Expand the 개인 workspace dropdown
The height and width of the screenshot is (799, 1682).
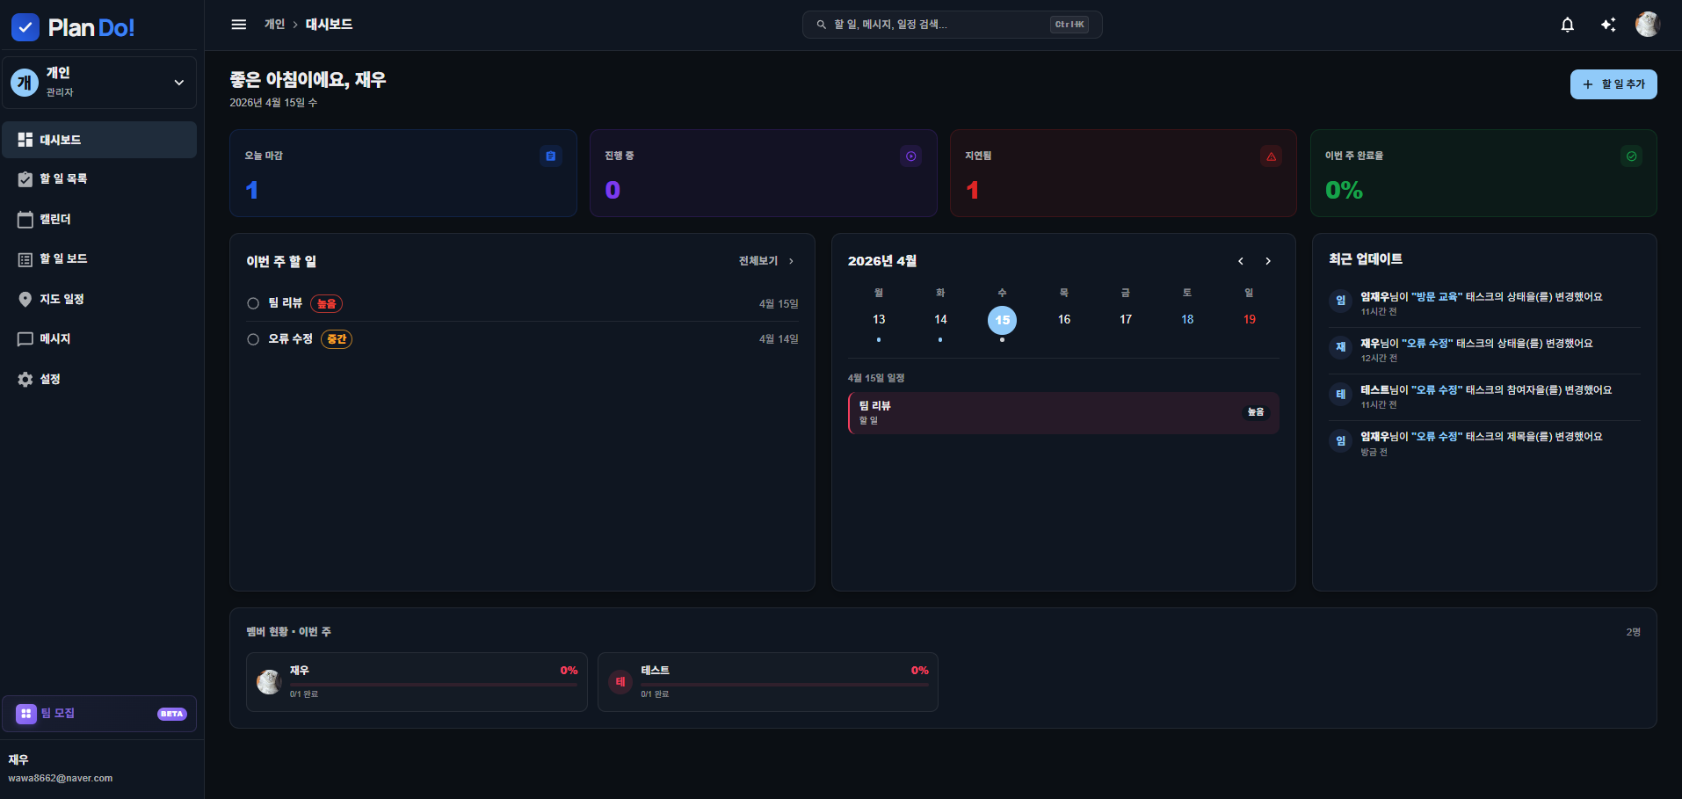coord(178,83)
